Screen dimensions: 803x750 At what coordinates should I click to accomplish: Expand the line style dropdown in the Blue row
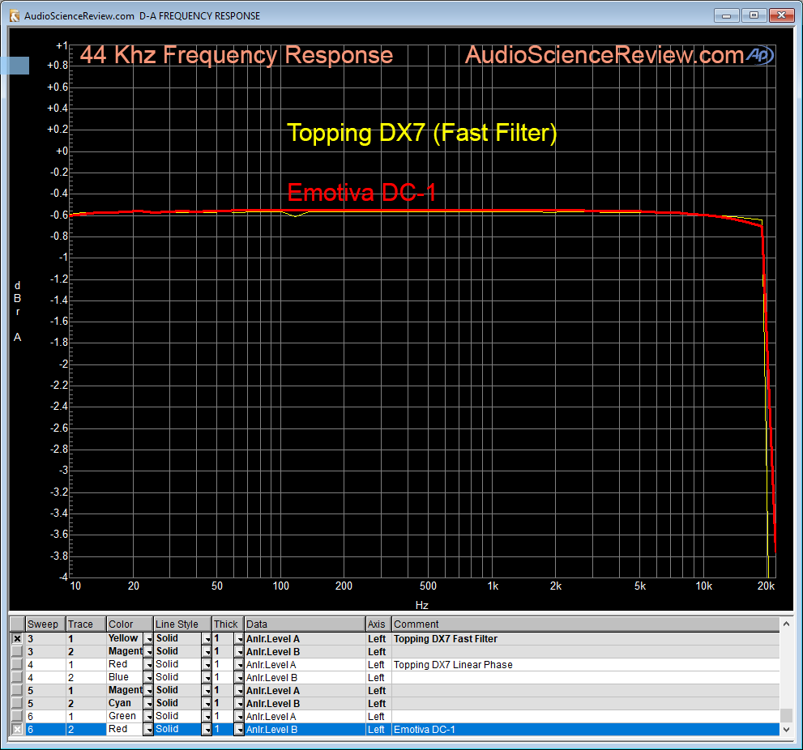click(207, 678)
